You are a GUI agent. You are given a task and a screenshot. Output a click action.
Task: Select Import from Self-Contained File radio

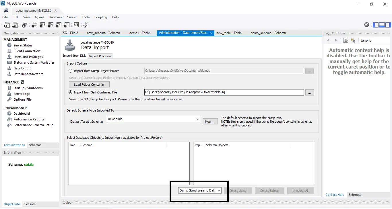click(x=71, y=92)
